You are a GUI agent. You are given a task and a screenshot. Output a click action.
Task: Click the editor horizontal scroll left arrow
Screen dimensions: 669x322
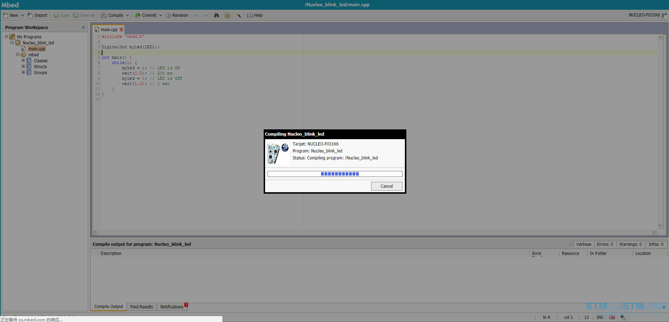pyautogui.click(x=95, y=232)
